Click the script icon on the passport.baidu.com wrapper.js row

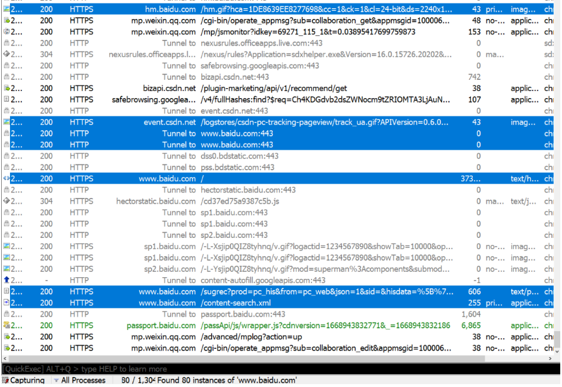tap(6, 325)
